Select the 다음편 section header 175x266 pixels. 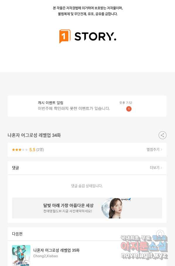coord(17,234)
